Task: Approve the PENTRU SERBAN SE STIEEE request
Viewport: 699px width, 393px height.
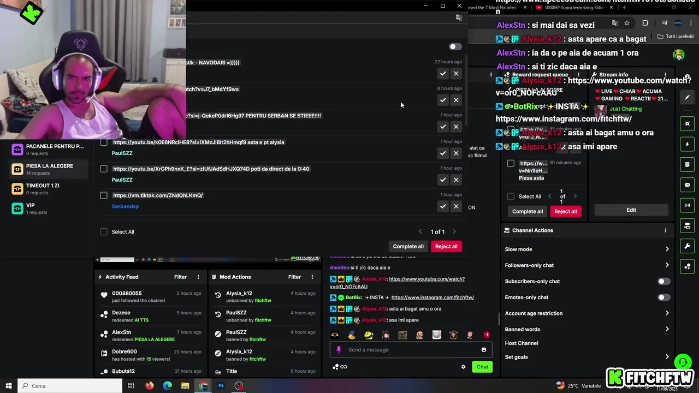Action: point(443,127)
